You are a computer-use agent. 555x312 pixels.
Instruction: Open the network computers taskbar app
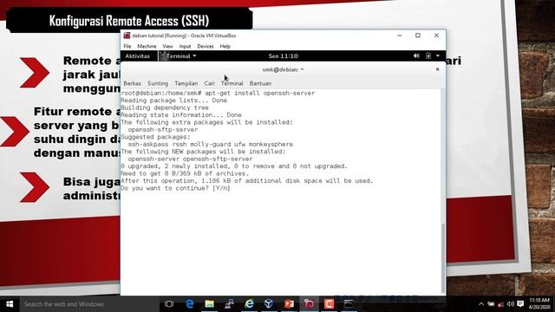[229, 304]
